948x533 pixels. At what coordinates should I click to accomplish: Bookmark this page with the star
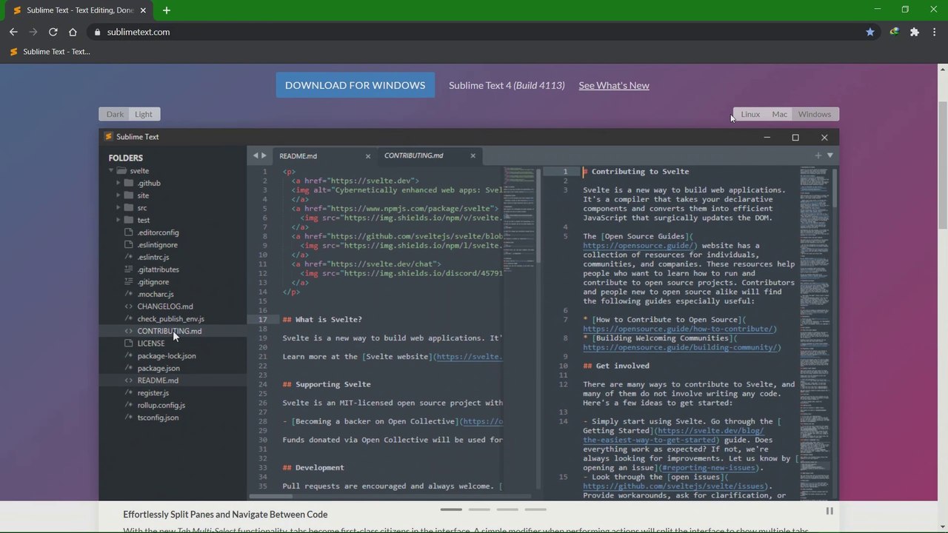(870, 32)
